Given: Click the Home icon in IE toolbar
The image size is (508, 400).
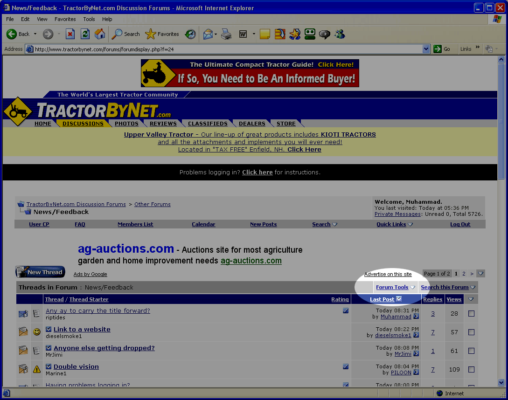Looking at the screenshot, I should (x=100, y=34).
